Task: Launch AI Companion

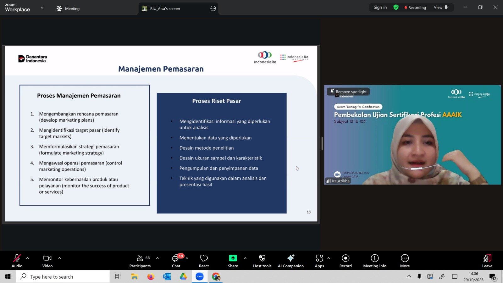Action: (x=291, y=261)
